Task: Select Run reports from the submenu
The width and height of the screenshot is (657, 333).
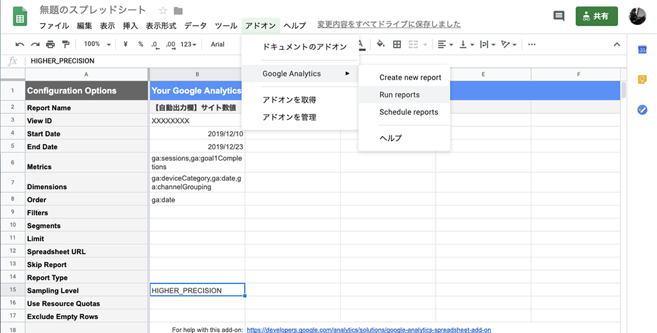Action: tap(399, 95)
